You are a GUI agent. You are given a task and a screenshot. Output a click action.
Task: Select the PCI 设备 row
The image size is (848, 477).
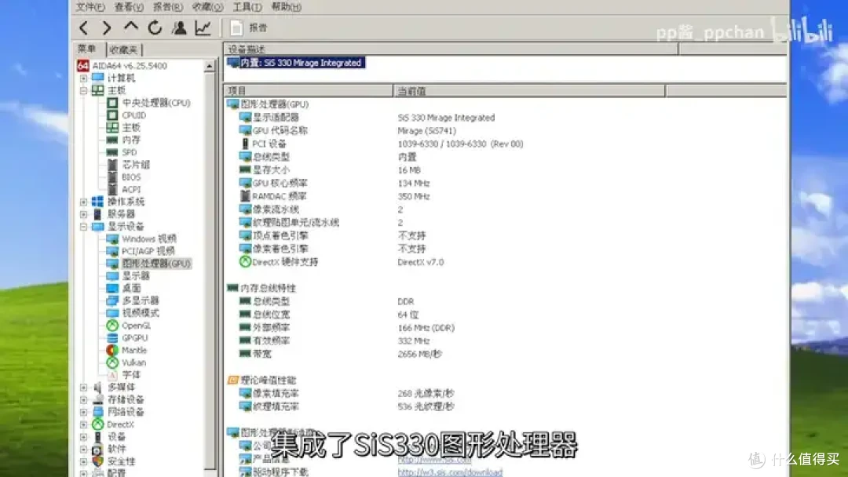[506, 144]
